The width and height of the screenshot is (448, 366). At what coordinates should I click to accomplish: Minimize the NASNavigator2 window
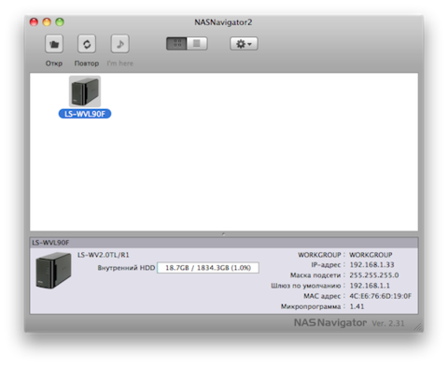coord(47,22)
